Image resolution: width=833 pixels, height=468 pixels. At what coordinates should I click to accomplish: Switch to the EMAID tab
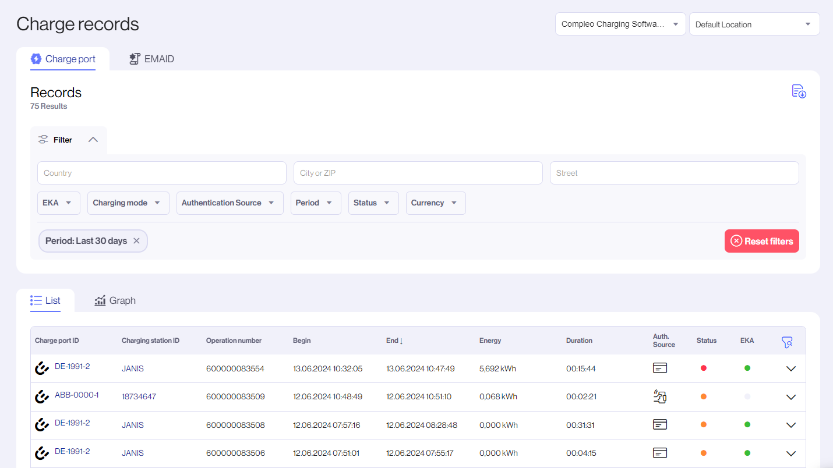click(x=151, y=59)
